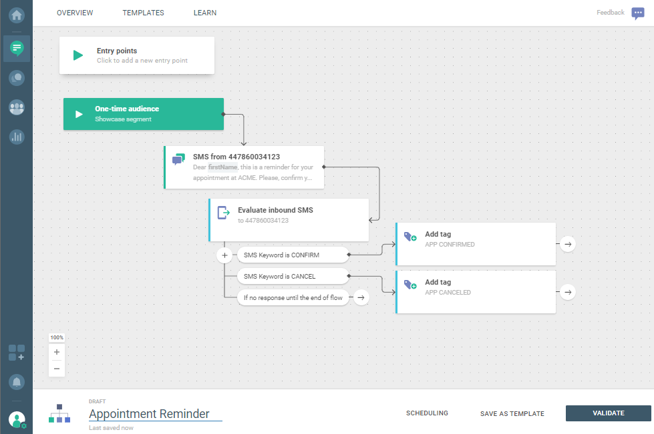Click Save as Template
The width and height of the screenshot is (654, 434).
click(x=512, y=414)
